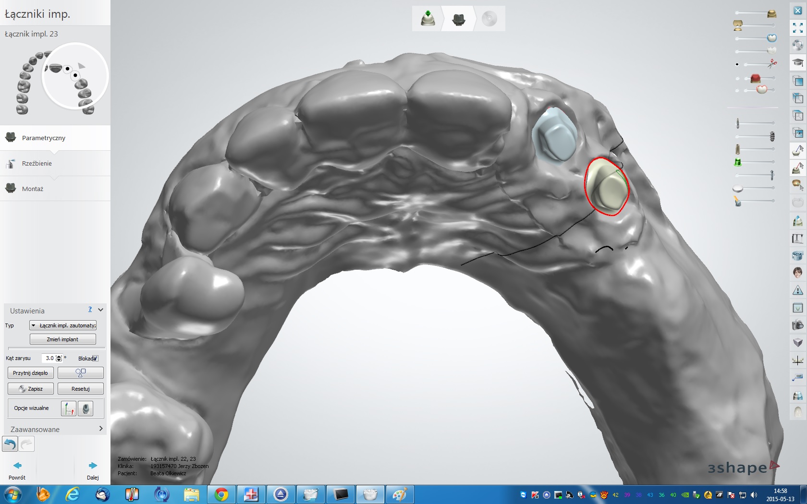
Task: Toggle the axes visual option
Action: pos(69,408)
